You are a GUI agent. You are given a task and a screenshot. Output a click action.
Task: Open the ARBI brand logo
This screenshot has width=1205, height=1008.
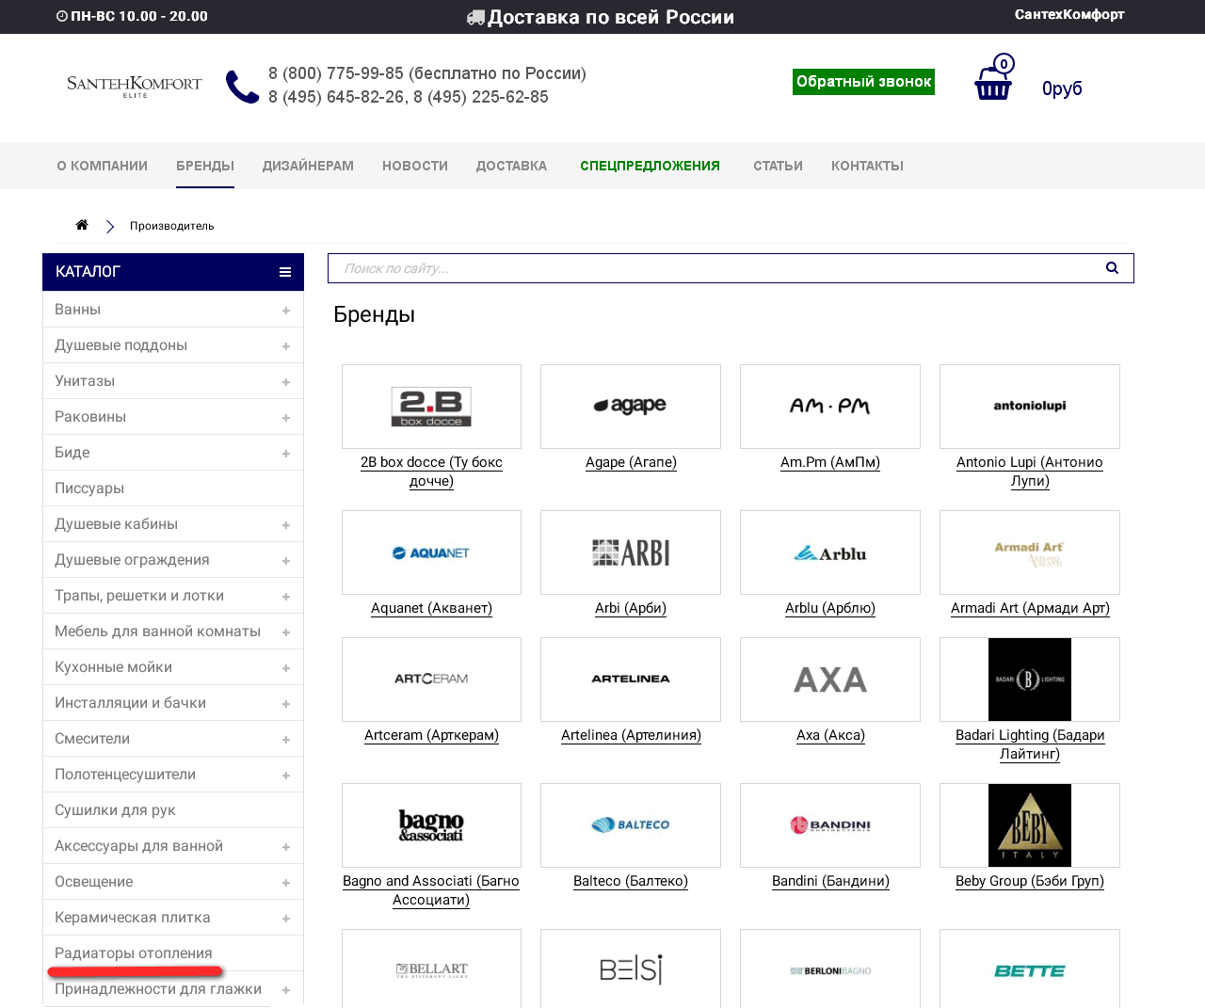click(631, 552)
